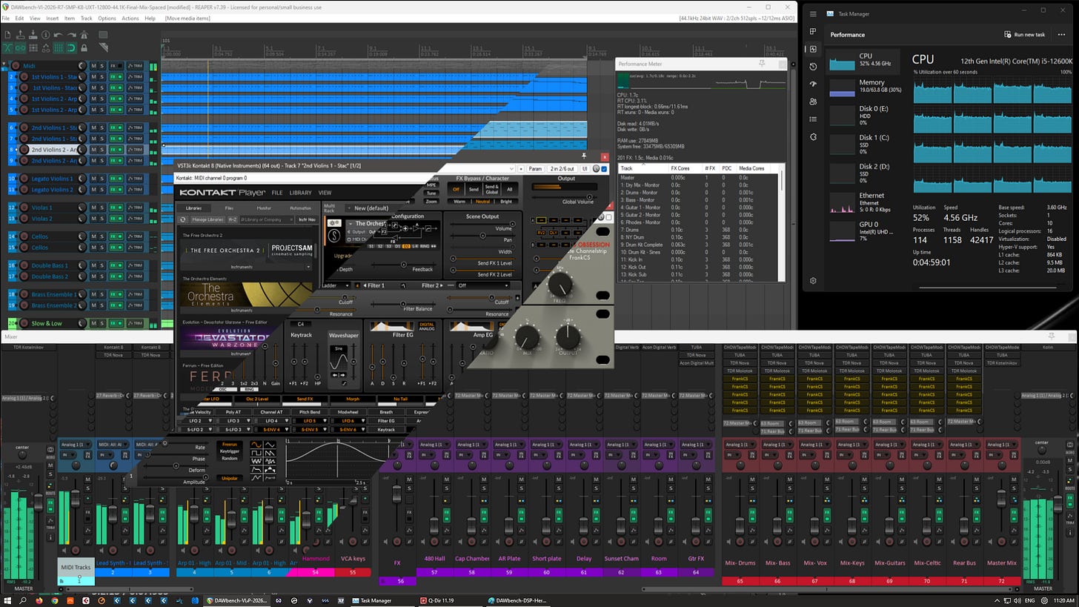Open Task Manager Users page icon
The image size is (1079, 607).
tap(813, 102)
